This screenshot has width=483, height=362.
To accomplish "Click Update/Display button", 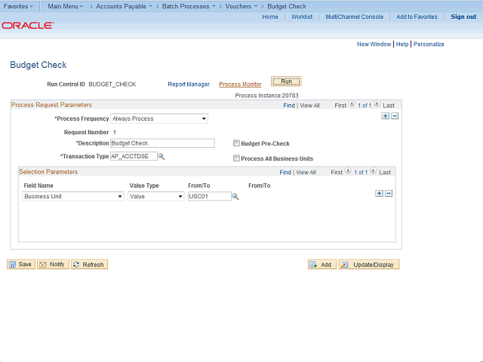I will tap(369, 265).
